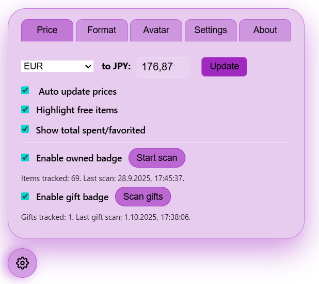Open the Format tab
319x284 pixels.
[x=102, y=30]
